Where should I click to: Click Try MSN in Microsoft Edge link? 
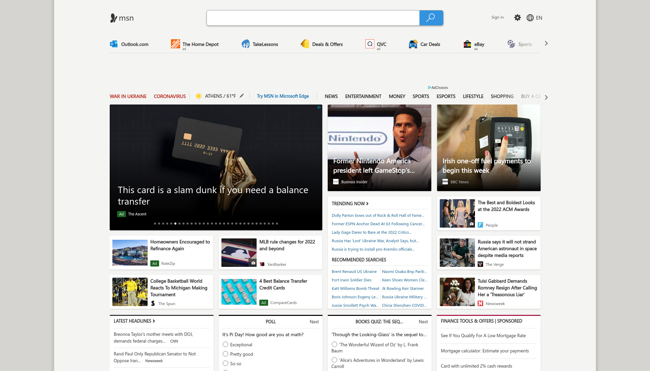(x=283, y=96)
